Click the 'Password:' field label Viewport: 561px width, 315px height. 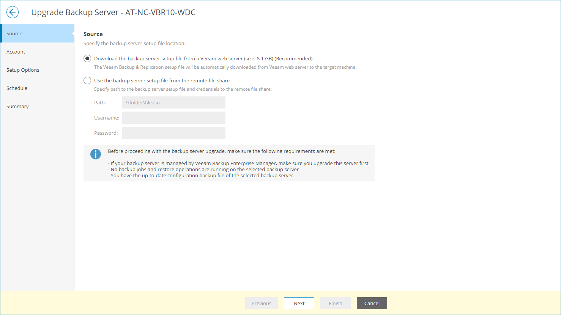106,133
